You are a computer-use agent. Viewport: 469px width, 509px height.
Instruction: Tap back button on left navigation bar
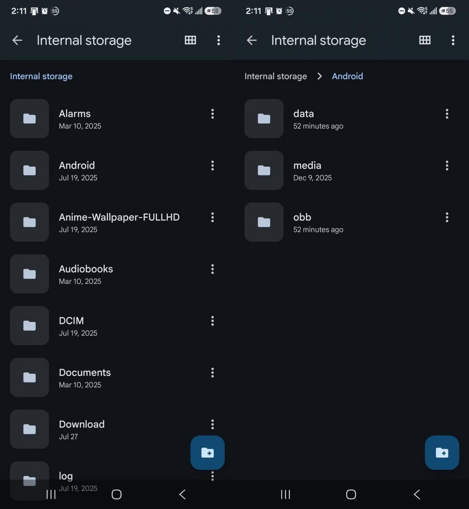click(182, 495)
